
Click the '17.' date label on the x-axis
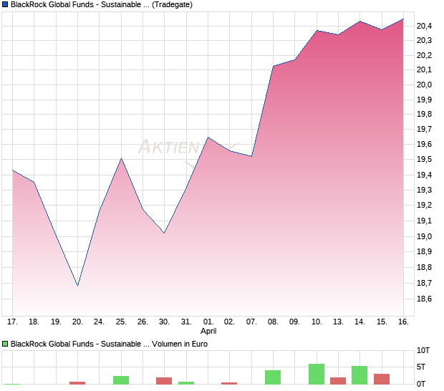pos(12,322)
